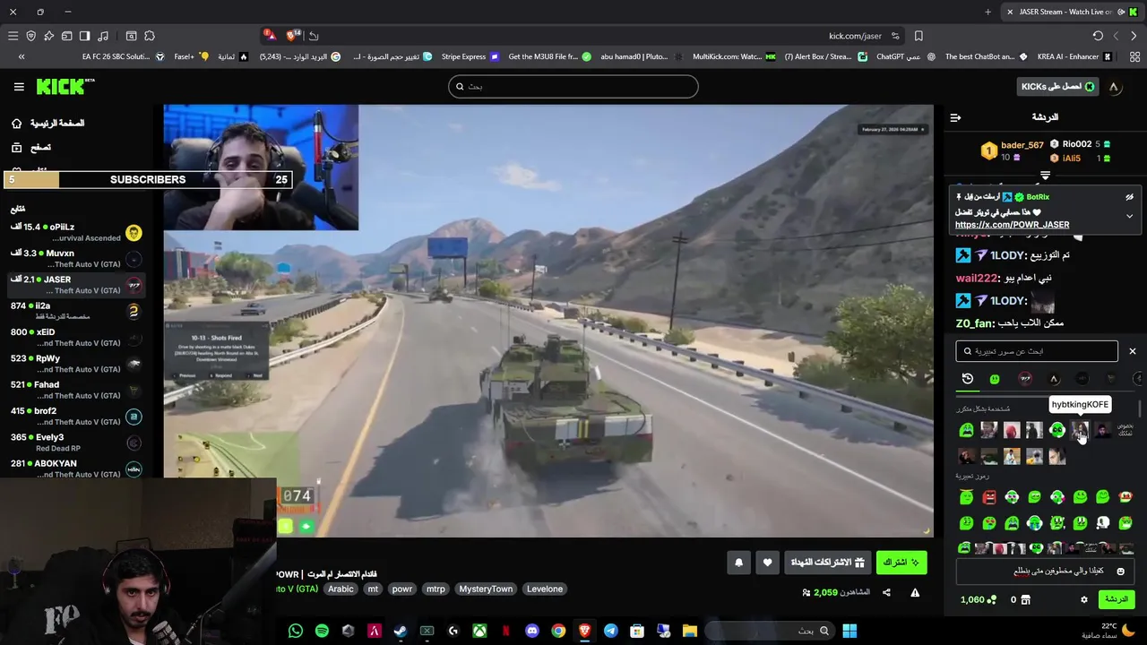
Task: Open Discord from taskbar
Action: [x=532, y=631]
